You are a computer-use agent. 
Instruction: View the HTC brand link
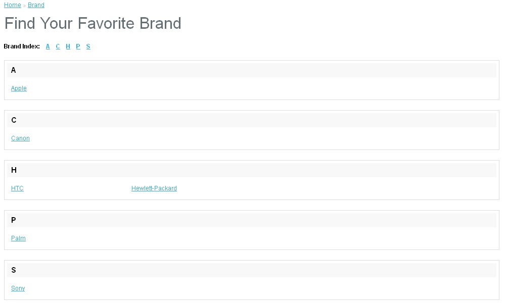click(17, 188)
